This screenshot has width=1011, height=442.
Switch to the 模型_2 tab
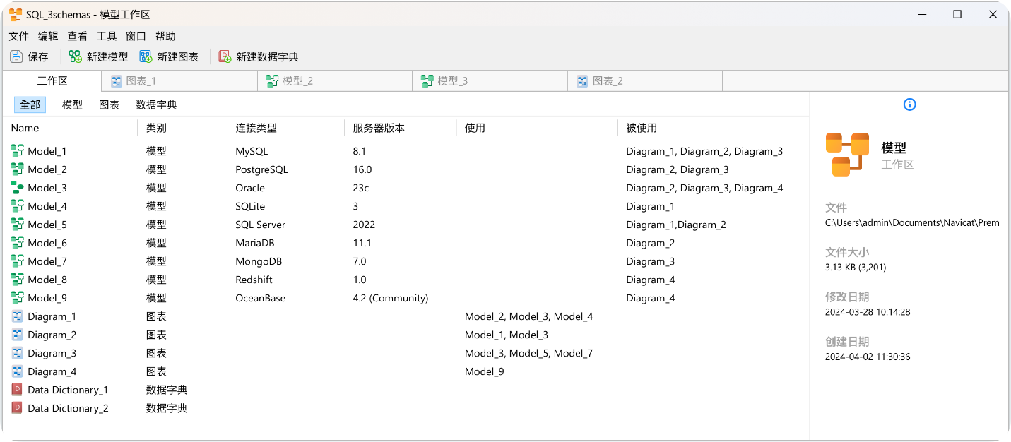click(335, 81)
